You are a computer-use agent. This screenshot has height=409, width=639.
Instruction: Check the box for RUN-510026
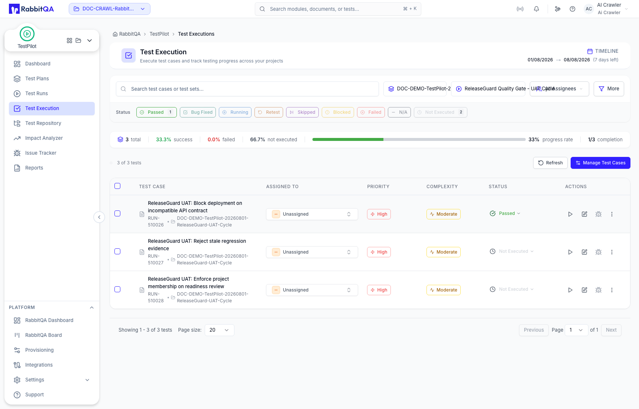point(117,213)
